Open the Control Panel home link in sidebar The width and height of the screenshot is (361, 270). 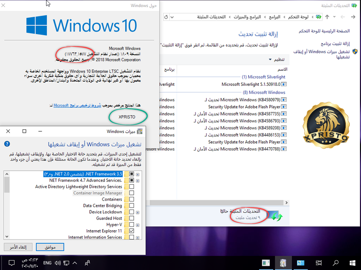click(x=324, y=31)
